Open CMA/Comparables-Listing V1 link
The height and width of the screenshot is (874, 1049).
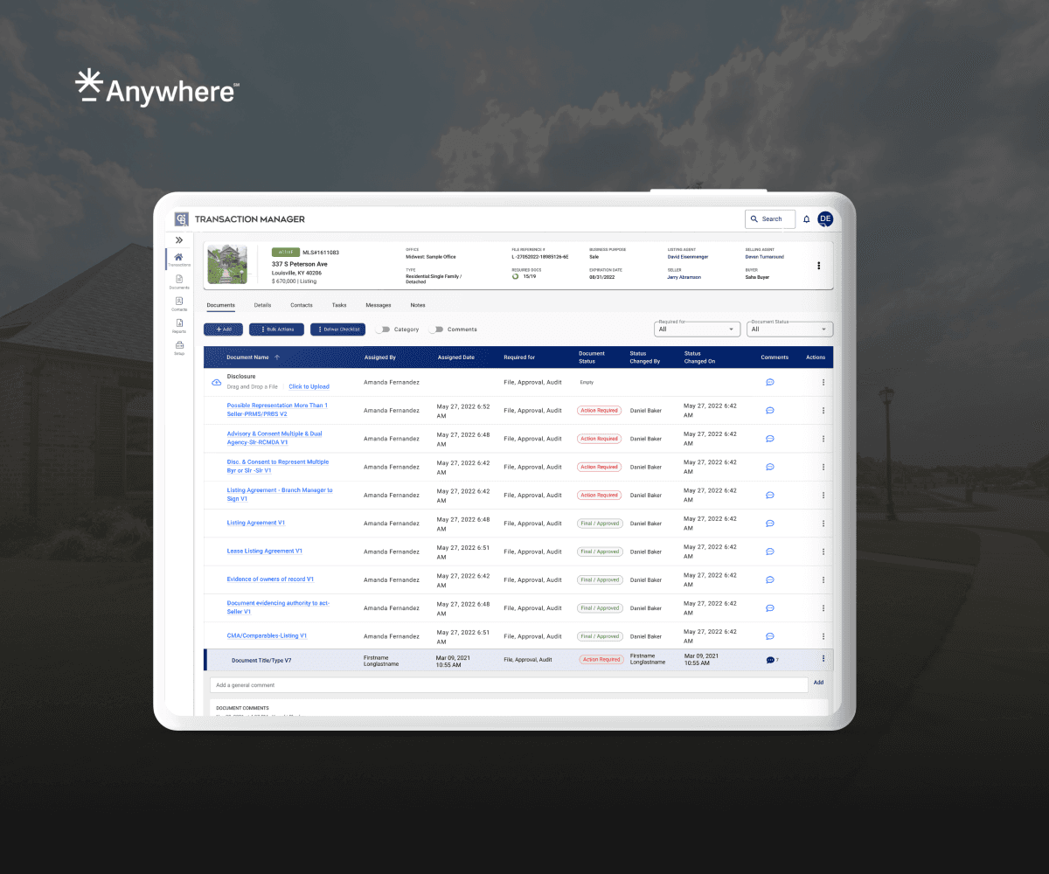pos(267,636)
